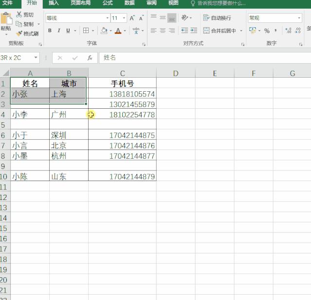The width and height of the screenshot is (311, 300).
Task: Click cell containing 深圳
Action: pos(69,135)
